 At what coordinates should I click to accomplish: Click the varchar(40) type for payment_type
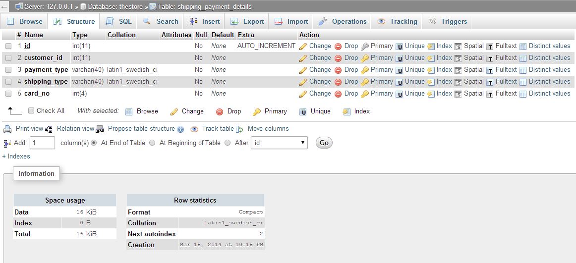coord(88,70)
